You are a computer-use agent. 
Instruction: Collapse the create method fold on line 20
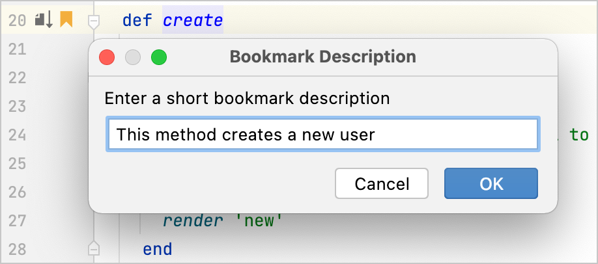click(93, 21)
